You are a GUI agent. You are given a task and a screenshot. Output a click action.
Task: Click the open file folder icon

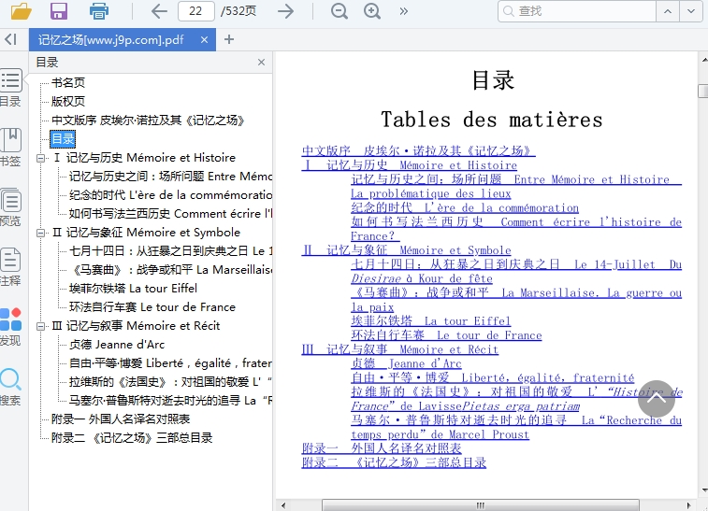point(21,11)
